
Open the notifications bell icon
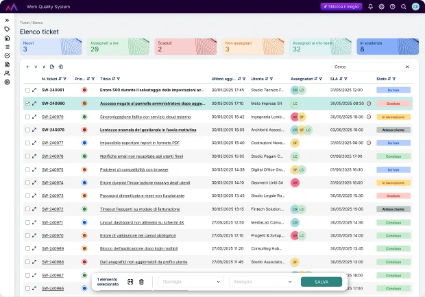371,7
